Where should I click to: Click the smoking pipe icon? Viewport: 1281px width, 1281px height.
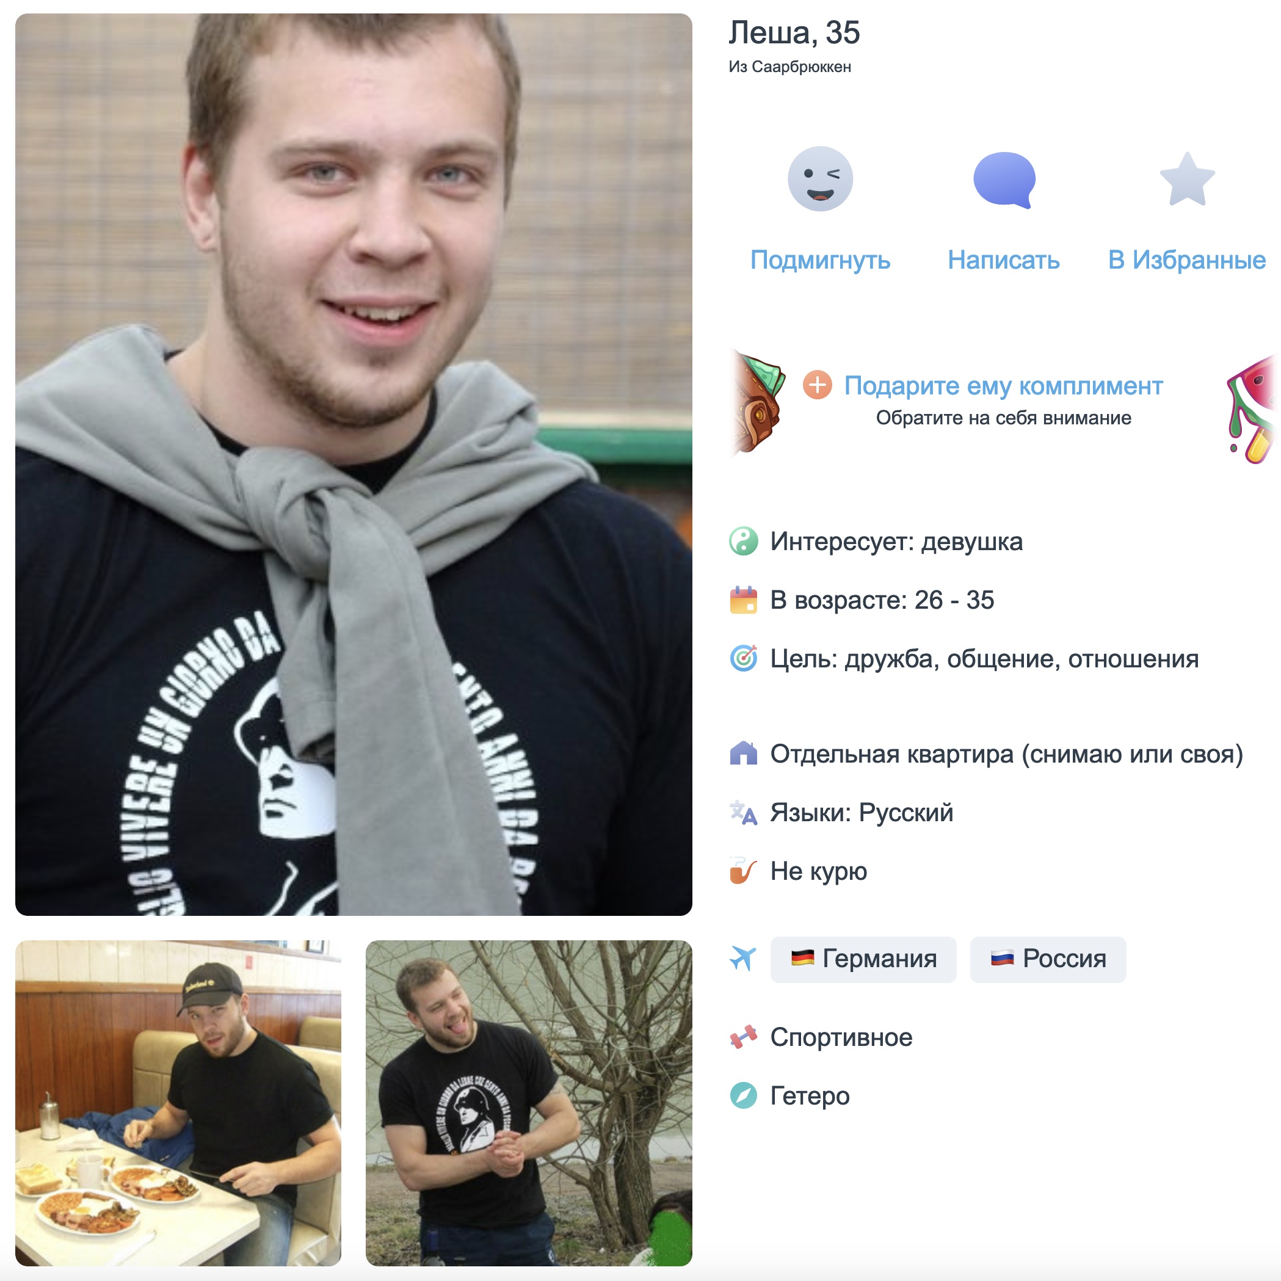click(x=743, y=871)
